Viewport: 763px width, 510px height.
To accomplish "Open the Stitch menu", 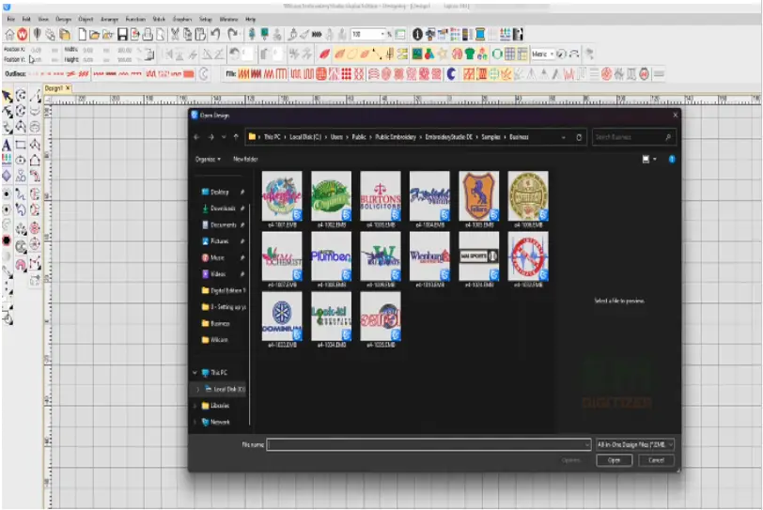I will coord(159,19).
